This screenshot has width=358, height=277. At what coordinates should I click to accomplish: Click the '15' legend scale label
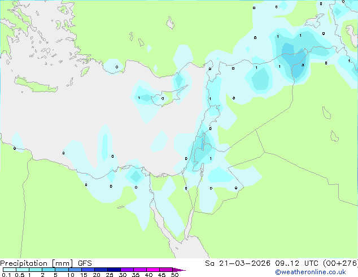[x=84, y=275]
